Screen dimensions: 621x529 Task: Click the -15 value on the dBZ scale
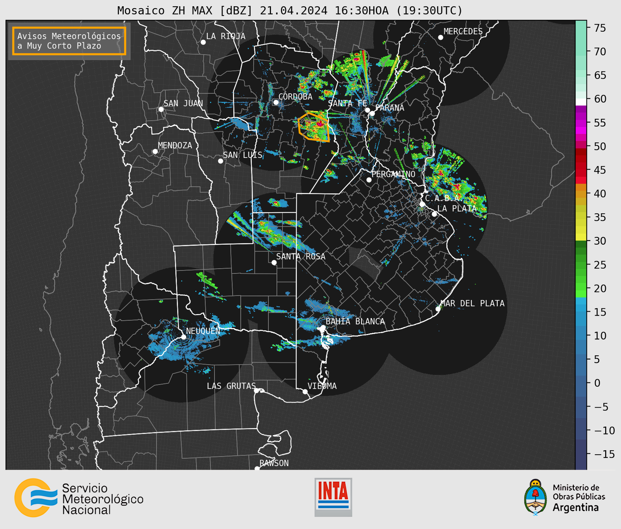(604, 454)
